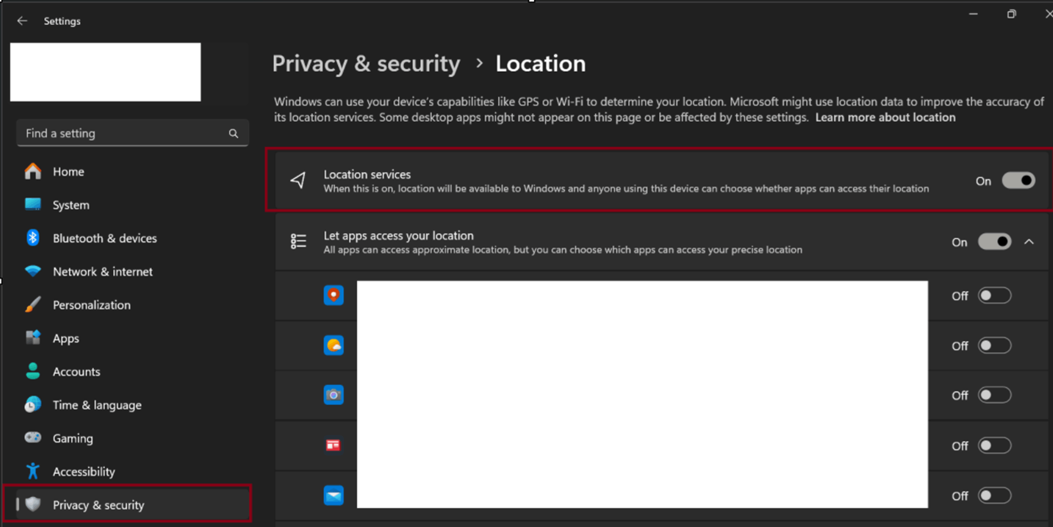Screen dimensions: 1053x527
Task: Click the System monitor icon
Action: point(33,205)
